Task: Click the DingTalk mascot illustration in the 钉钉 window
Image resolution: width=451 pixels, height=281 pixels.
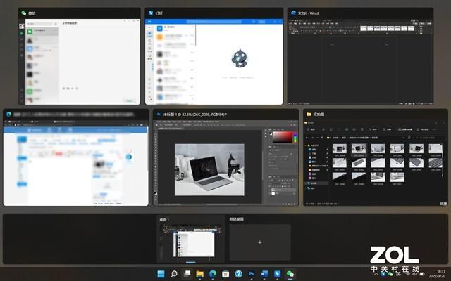Action: coord(239,58)
